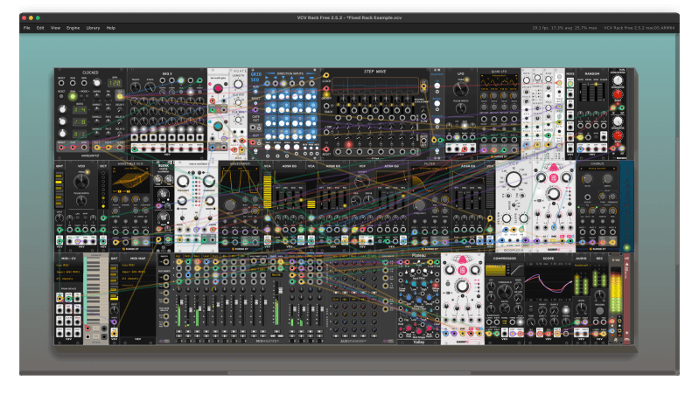699x401 pixels.
Task: Toggle the top white button on Quantizer module
Action: pyautogui.click(x=437, y=86)
